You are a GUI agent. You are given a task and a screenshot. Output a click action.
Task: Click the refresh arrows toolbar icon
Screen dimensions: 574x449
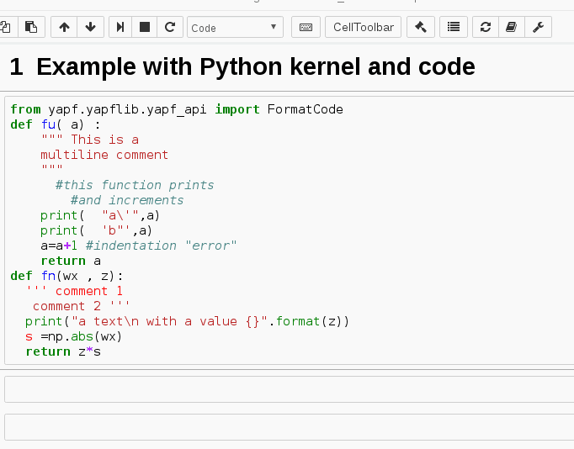click(485, 27)
